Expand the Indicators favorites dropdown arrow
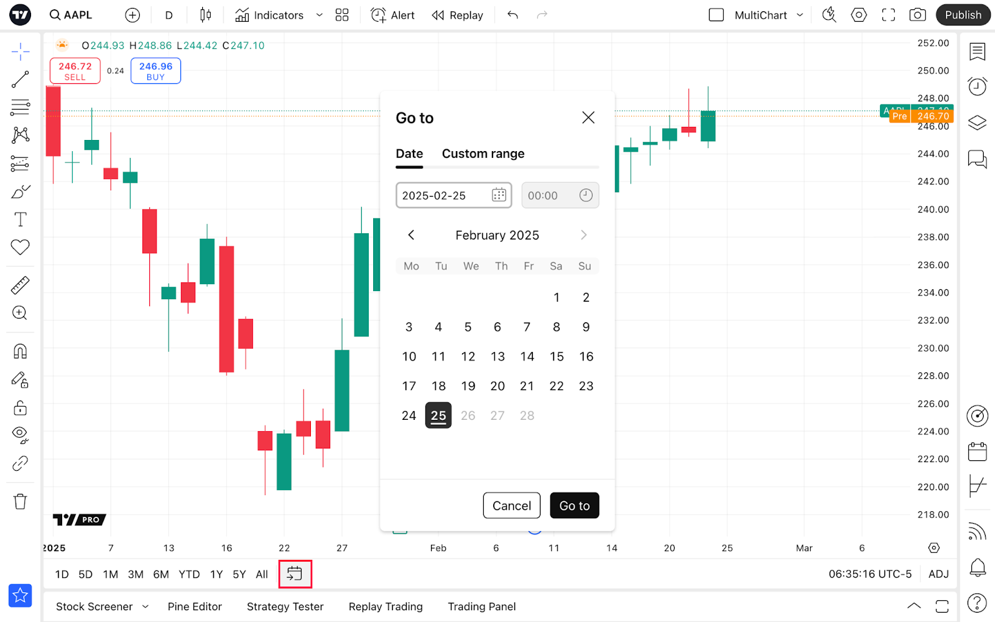This screenshot has height=622, width=995. 319,15
